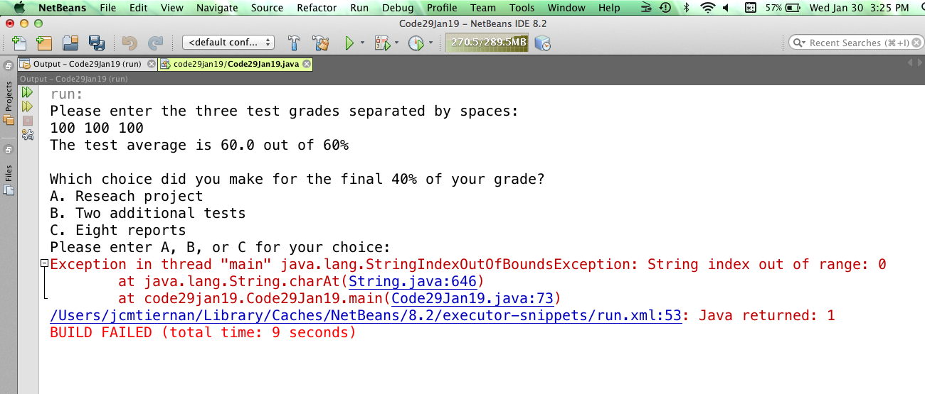Collapse the exception stack trace fold
The width and height of the screenshot is (925, 394).
pyautogui.click(x=44, y=264)
